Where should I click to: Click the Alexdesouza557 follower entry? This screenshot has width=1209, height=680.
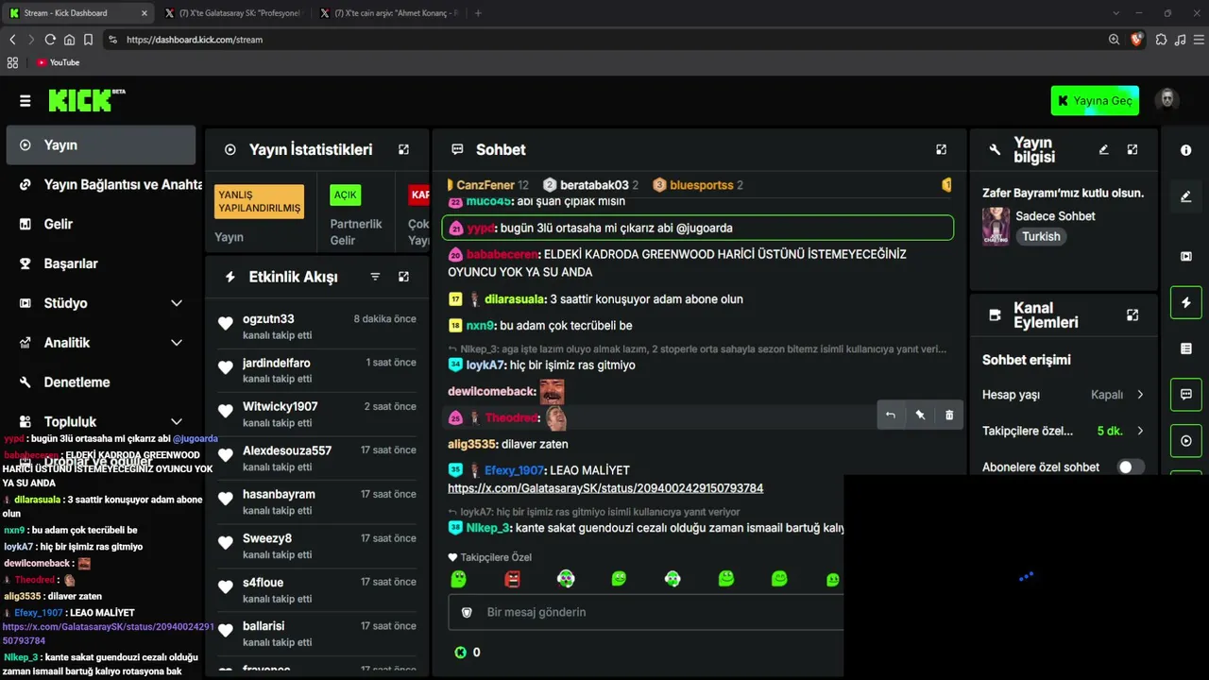(x=316, y=458)
